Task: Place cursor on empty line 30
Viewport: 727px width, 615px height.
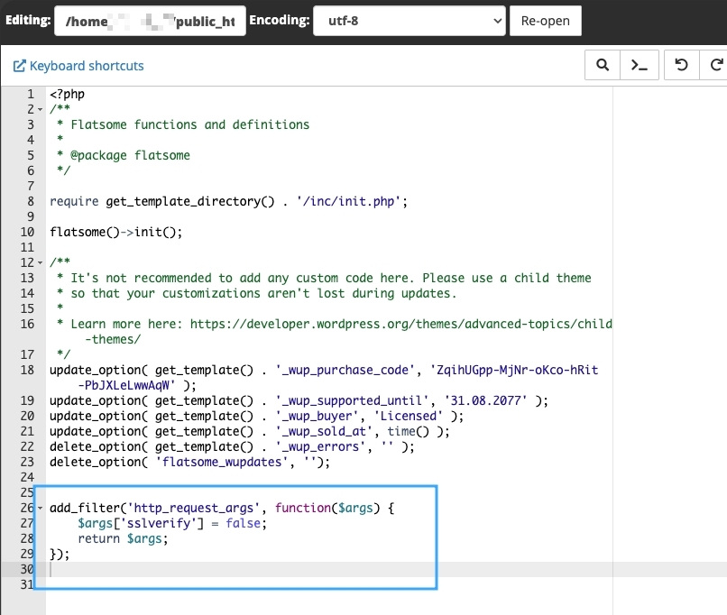Action: click(180, 570)
